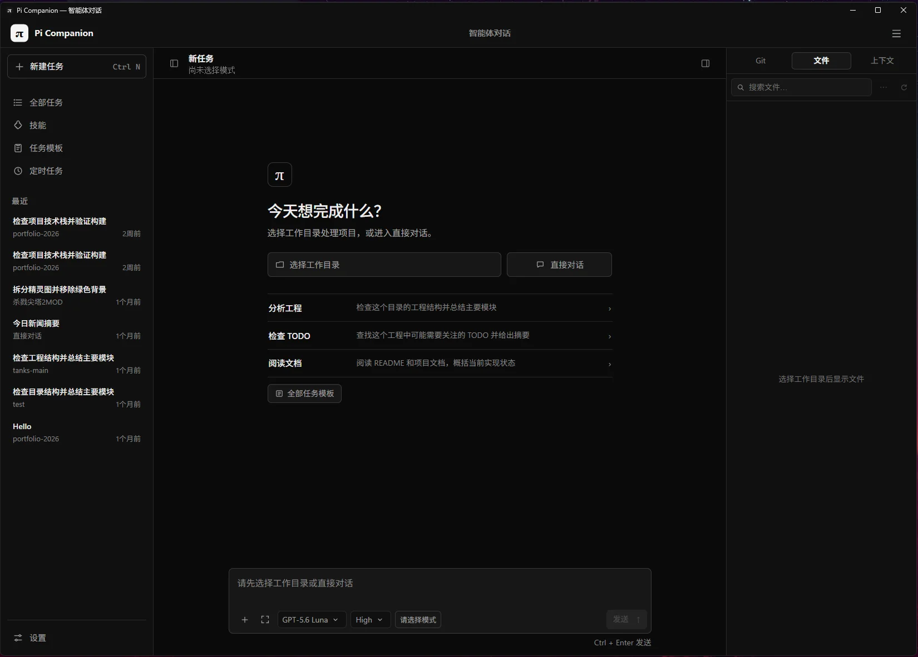Open recent task 检查工程结构并总结主要模块

pyautogui.click(x=77, y=364)
